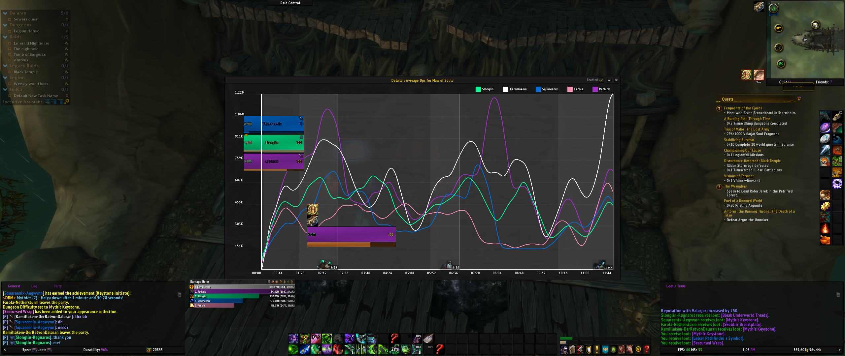Select the Loot / Trade chat tab
Image resolution: width=845 pixels, height=356 pixels.
(x=676, y=286)
